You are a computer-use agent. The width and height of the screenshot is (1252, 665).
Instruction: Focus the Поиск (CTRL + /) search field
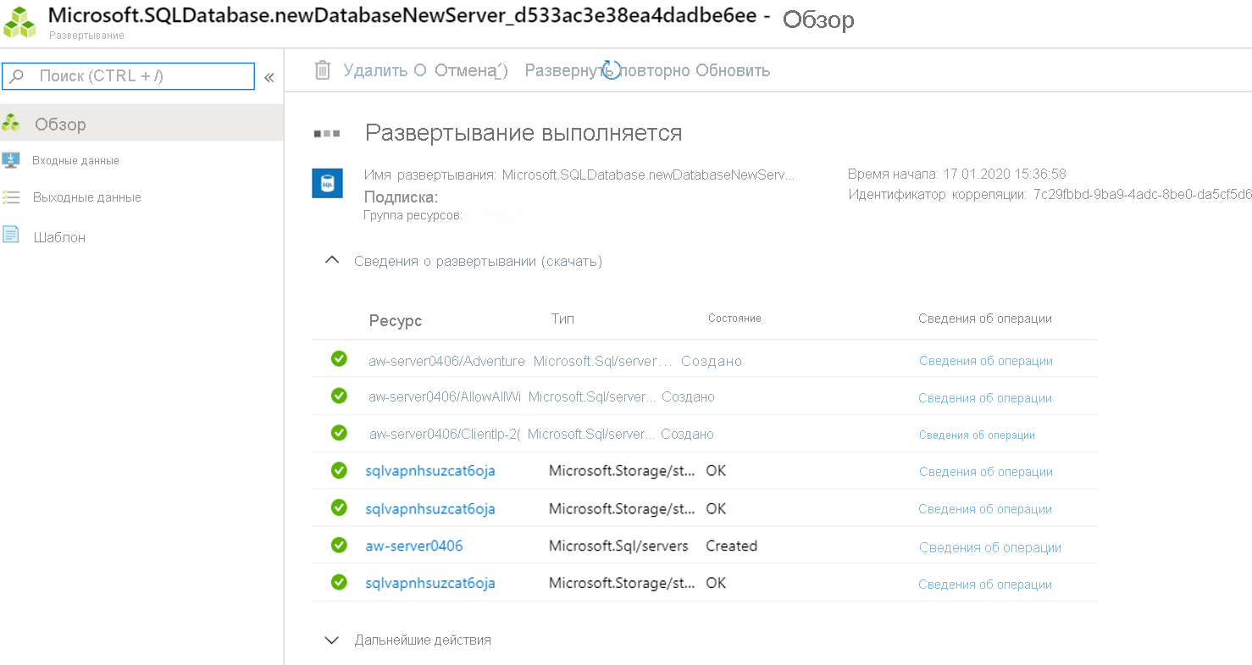[x=129, y=76]
